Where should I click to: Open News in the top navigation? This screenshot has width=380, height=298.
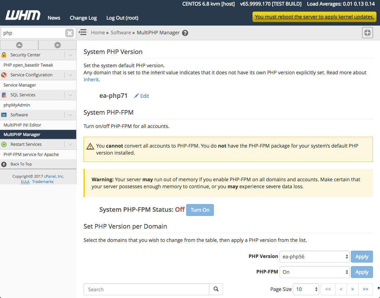[54, 18]
